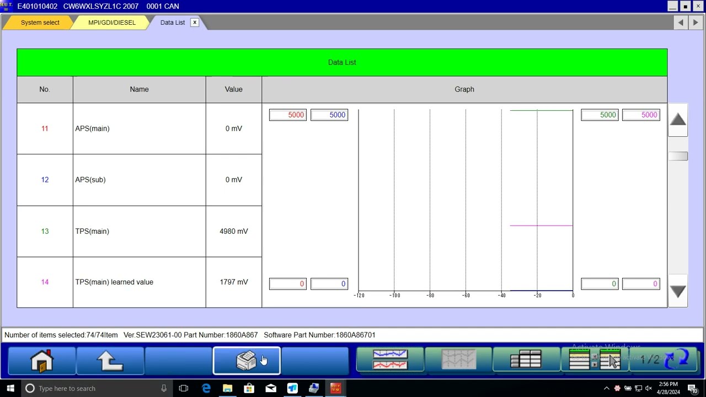Open Mail app from taskbar
This screenshot has width=706, height=397.
271,388
